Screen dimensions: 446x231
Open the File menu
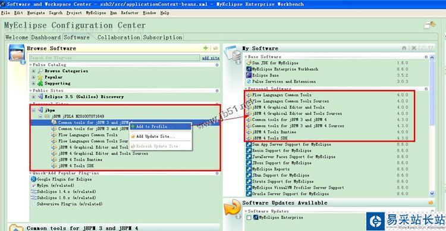tap(6, 13)
